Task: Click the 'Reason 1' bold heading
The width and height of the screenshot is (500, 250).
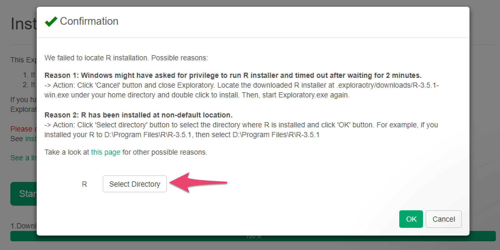Action: point(233,75)
